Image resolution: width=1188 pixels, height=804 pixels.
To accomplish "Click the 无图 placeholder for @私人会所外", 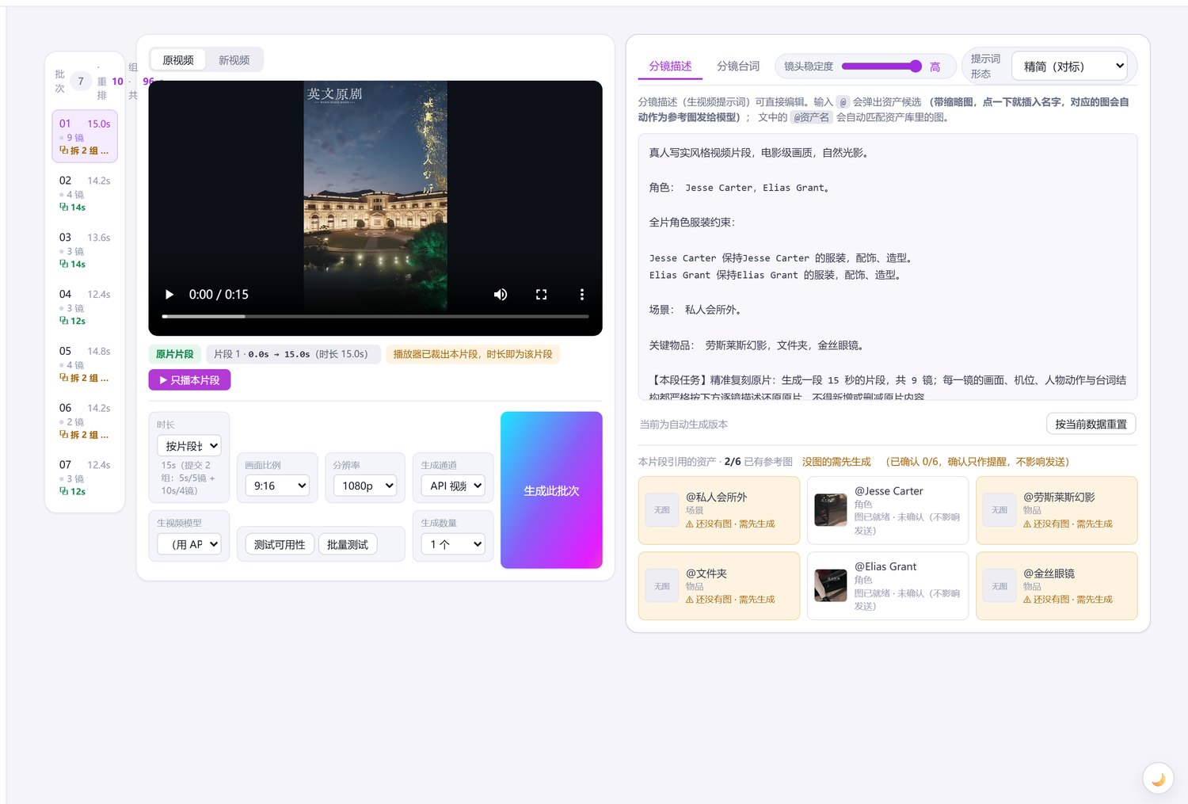I will coord(662,510).
